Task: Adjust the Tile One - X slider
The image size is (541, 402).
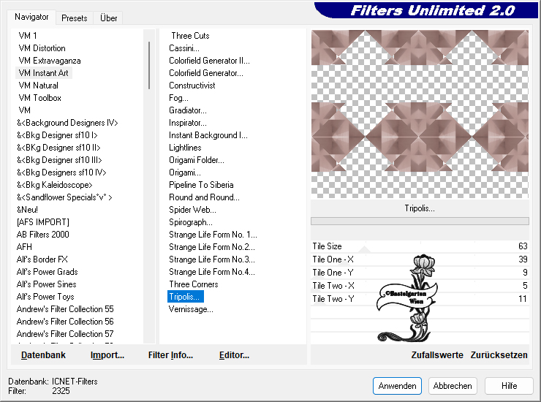Action: [x=420, y=259]
